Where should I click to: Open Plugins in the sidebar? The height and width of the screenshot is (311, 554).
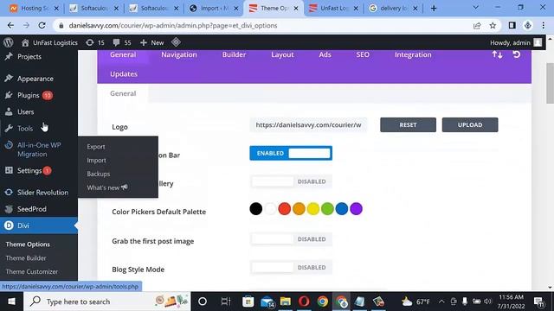(x=29, y=95)
